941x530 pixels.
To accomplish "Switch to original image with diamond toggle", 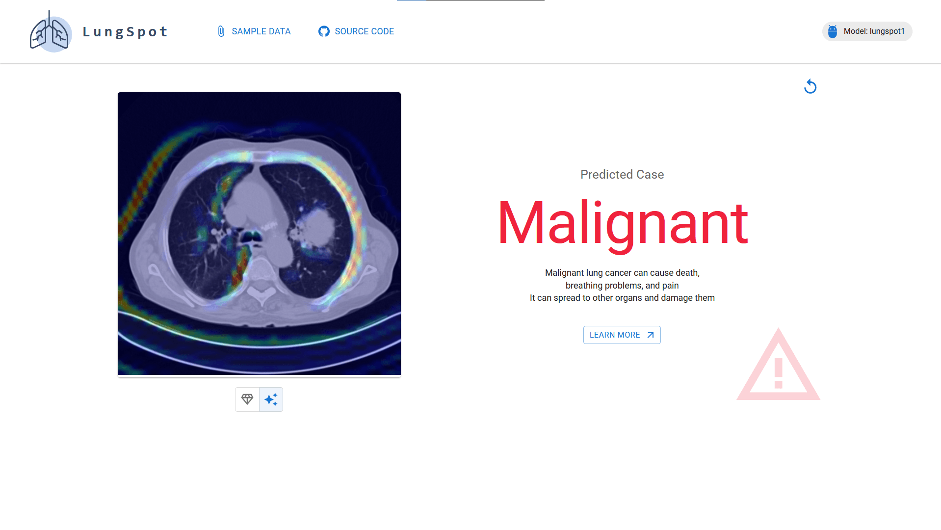I will coord(247,399).
